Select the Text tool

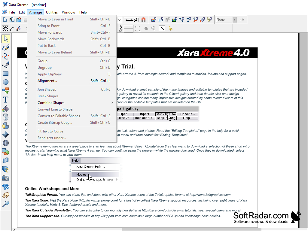pyautogui.click(x=6, y=100)
